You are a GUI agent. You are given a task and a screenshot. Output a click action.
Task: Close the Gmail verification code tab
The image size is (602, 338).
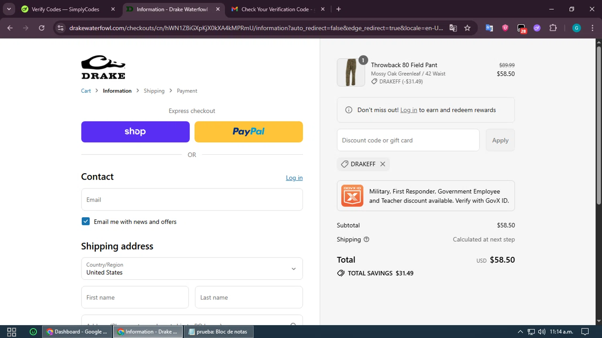(x=323, y=9)
